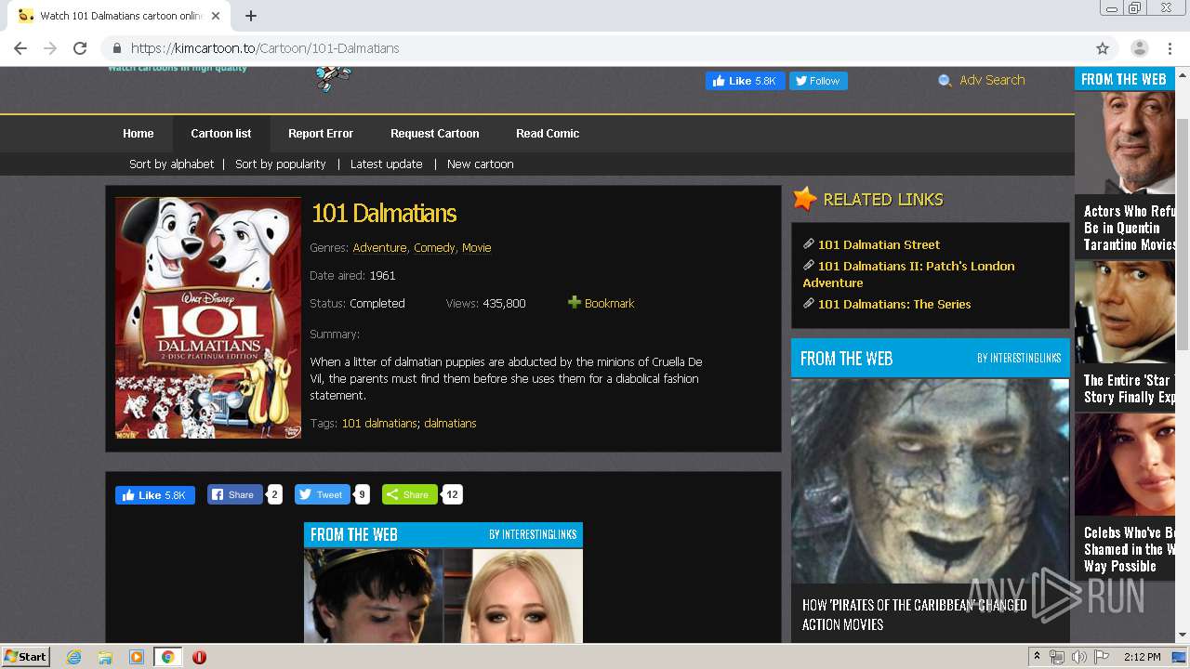Open the Adventure genre link
This screenshot has height=669, width=1190.
tap(379, 247)
